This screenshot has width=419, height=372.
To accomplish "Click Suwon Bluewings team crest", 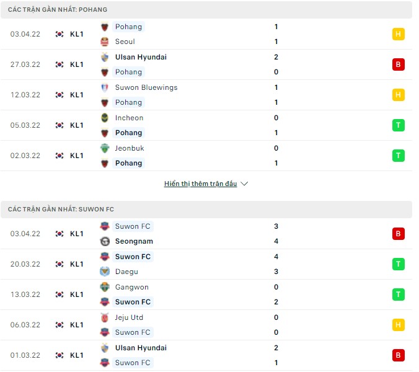I will click(105, 87).
